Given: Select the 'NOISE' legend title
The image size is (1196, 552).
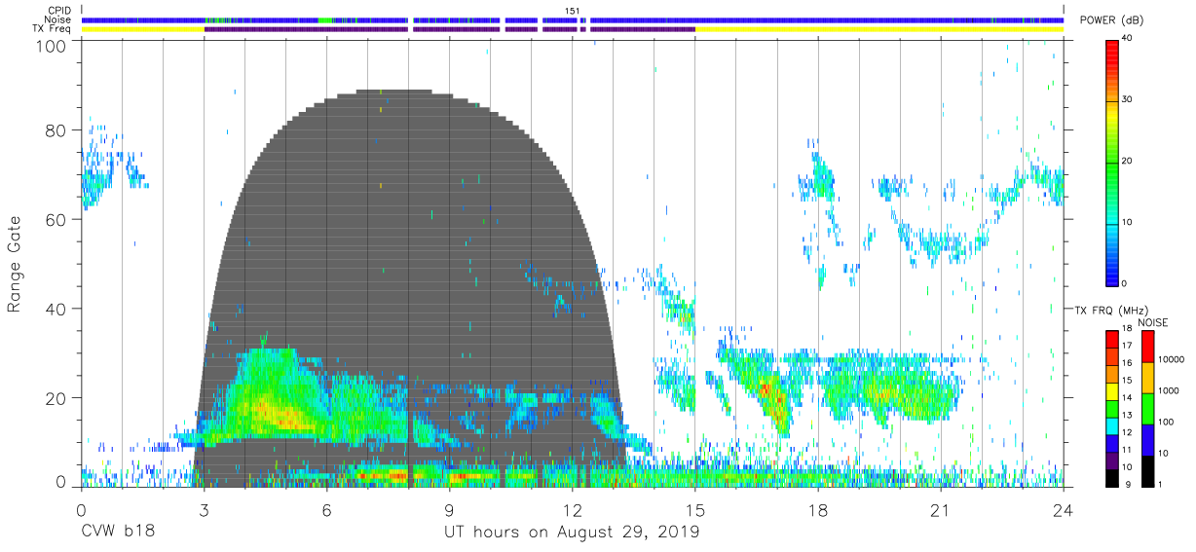Looking at the screenshot, I should (x=1153, y=322).
